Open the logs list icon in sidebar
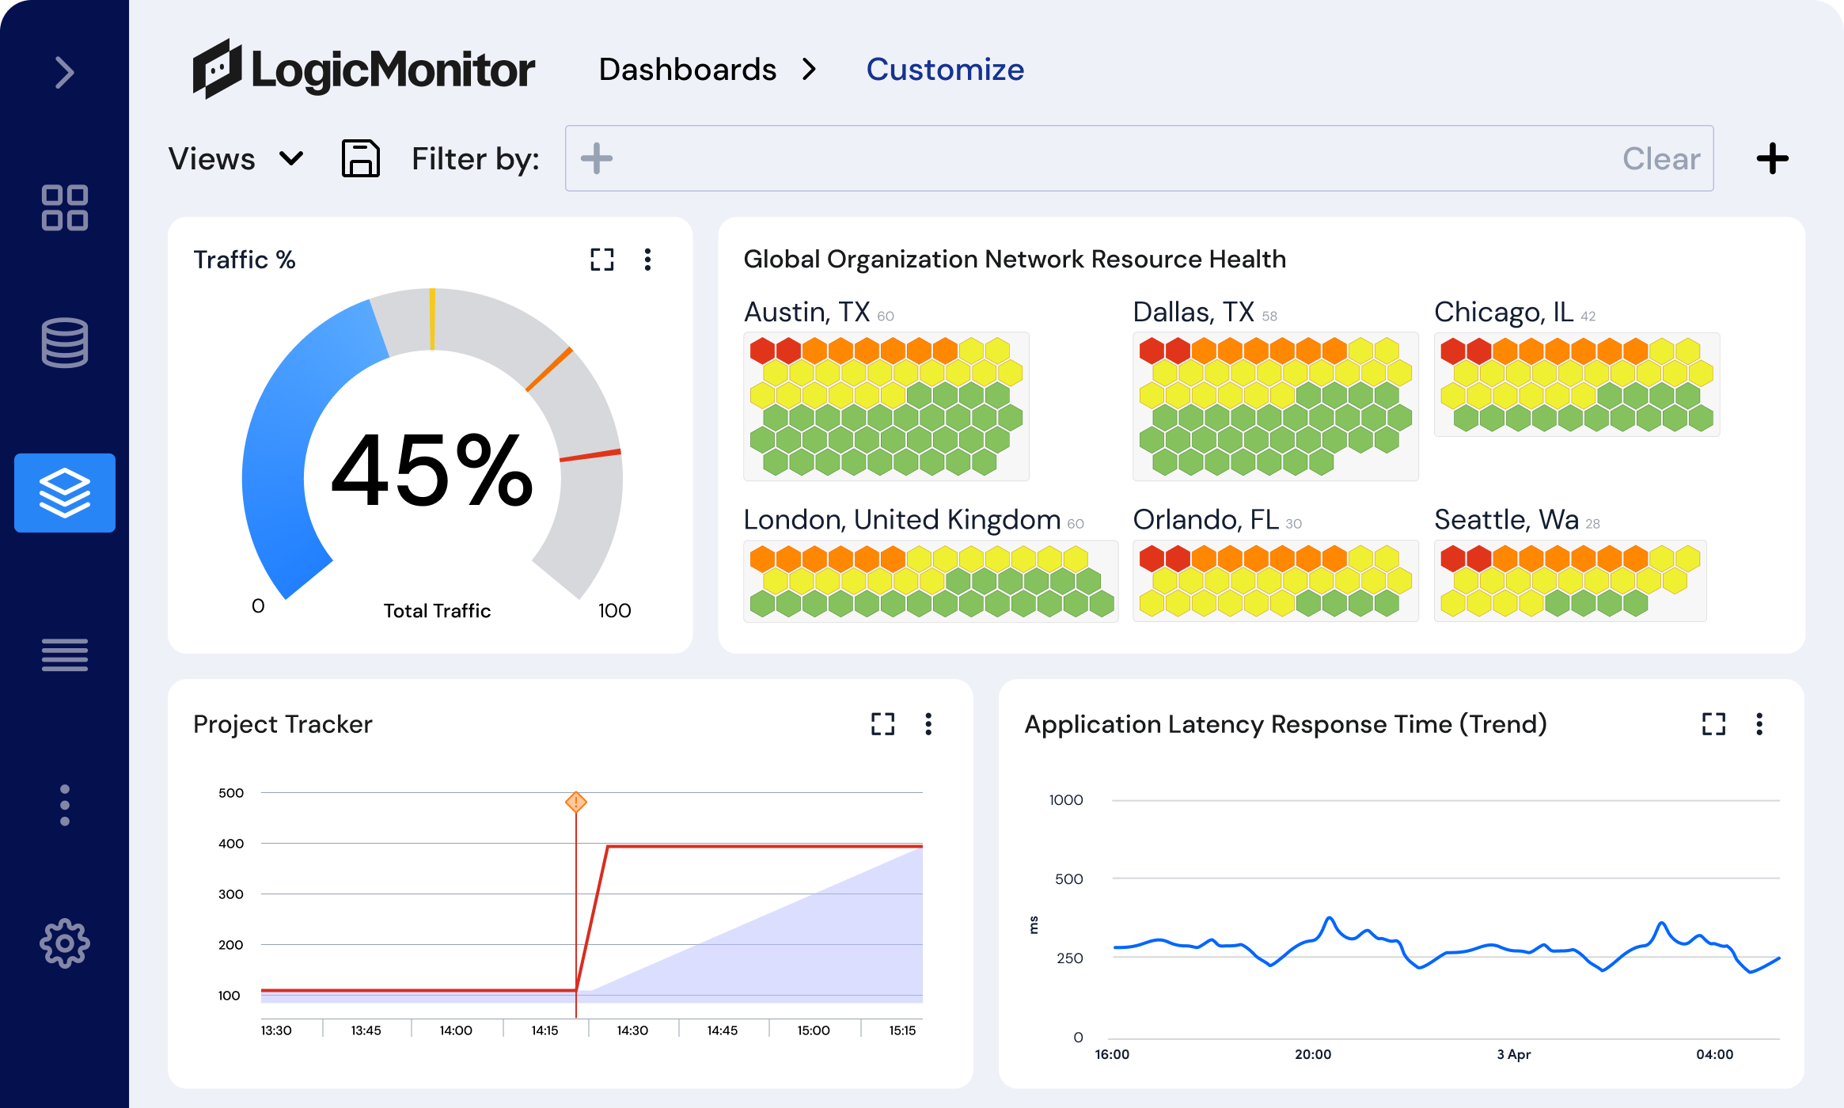 [64, 655]
